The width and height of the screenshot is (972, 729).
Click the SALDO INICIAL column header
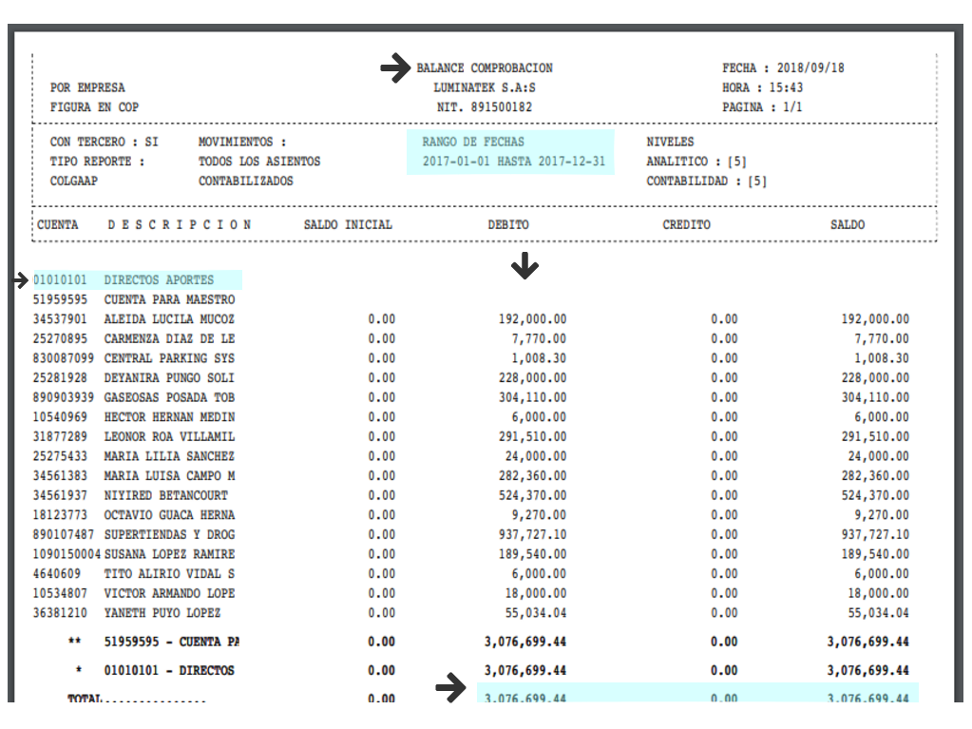(x=348, y=225)
